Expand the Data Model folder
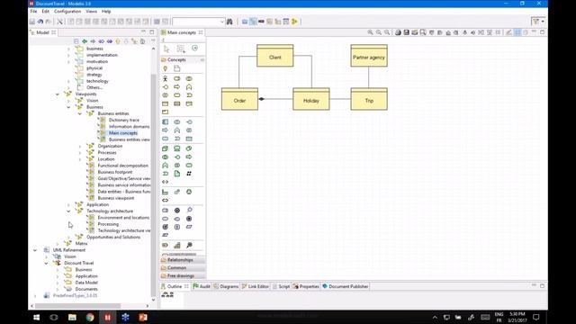 coord(58,283)
